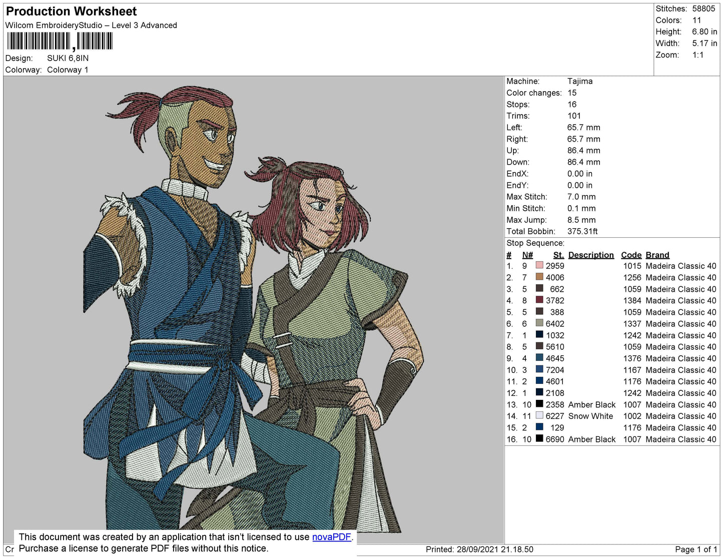Click the embroidery design preview image
Screen dimensions: 723x559
(254, 309)
